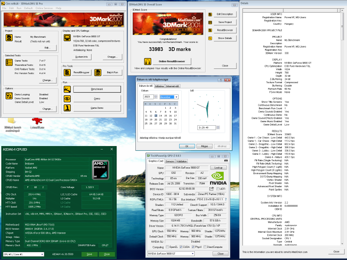
Task: Click the Batch Run button
Action: coord(112,72)
